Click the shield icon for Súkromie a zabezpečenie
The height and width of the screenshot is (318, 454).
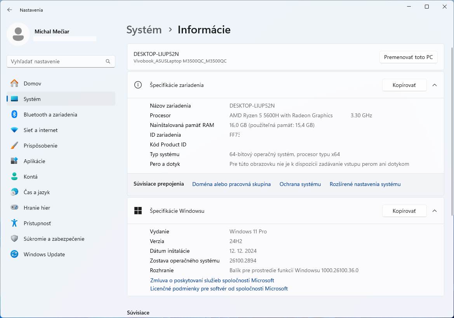click(x=14, y=238)
